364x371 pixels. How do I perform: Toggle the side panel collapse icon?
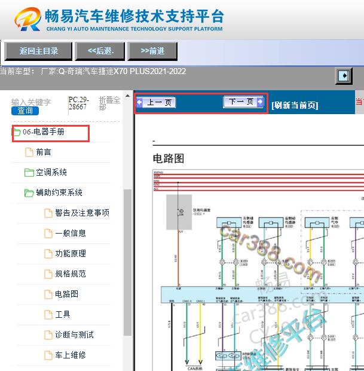(x=344, y=76)
